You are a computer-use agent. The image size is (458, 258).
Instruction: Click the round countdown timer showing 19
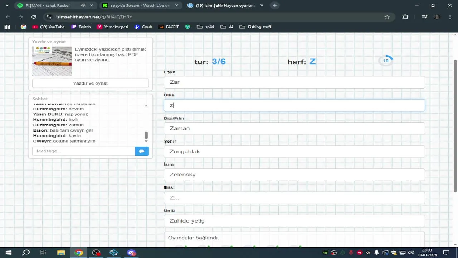tap(386, 61)
